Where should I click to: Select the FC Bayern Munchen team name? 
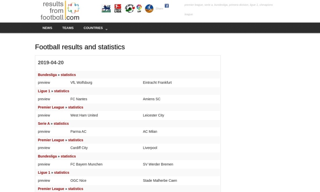(x=86, y=164)
